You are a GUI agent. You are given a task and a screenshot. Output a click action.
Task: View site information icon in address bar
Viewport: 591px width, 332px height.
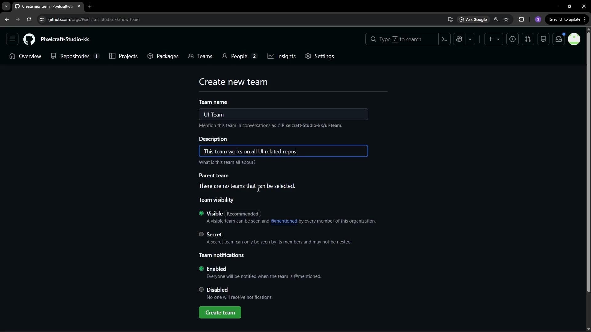coord(42,19)
